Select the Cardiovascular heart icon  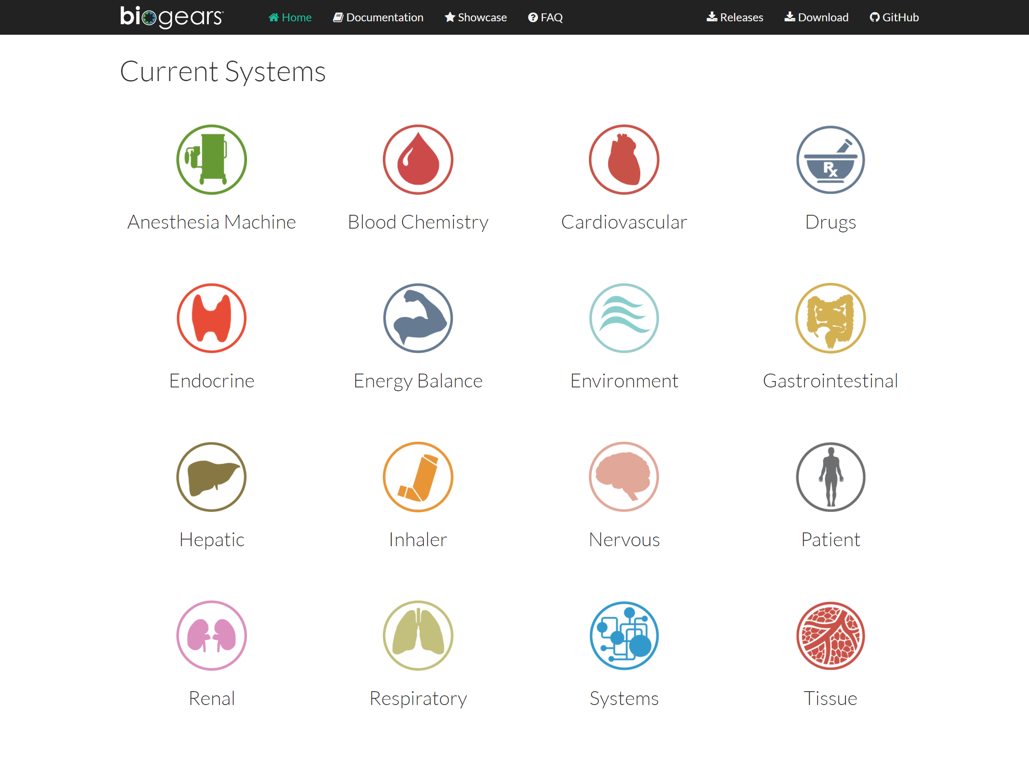tap(624, 159)
